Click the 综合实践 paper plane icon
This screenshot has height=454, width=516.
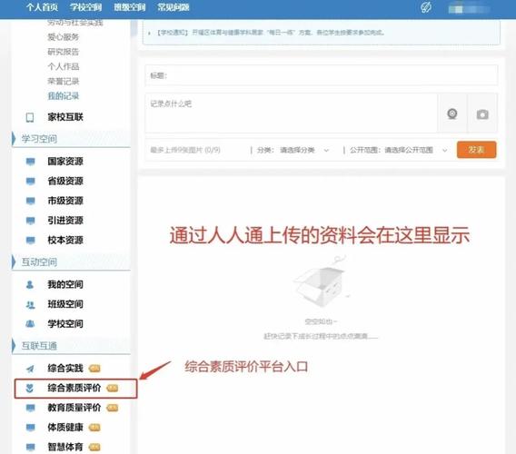[30, 369]
